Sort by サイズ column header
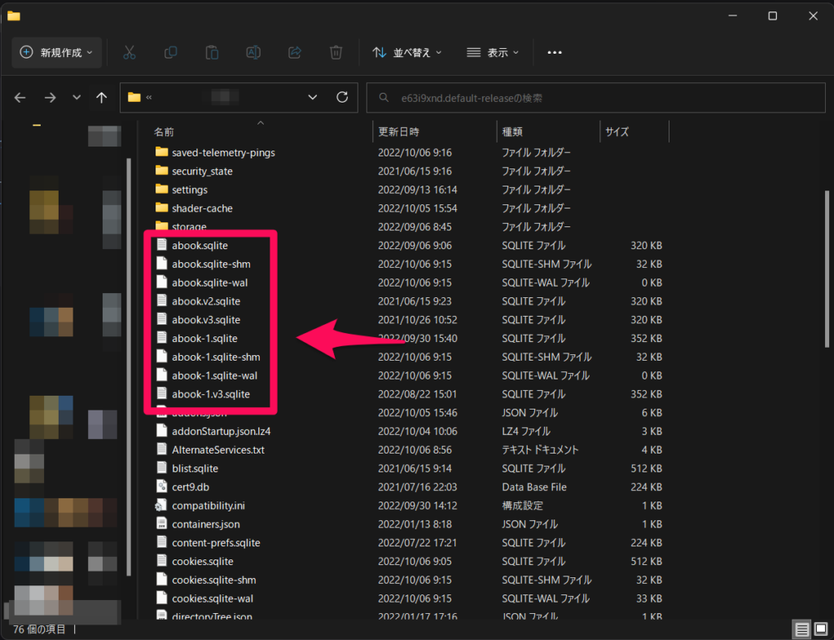Screen dimensions: 834x640 617,132
